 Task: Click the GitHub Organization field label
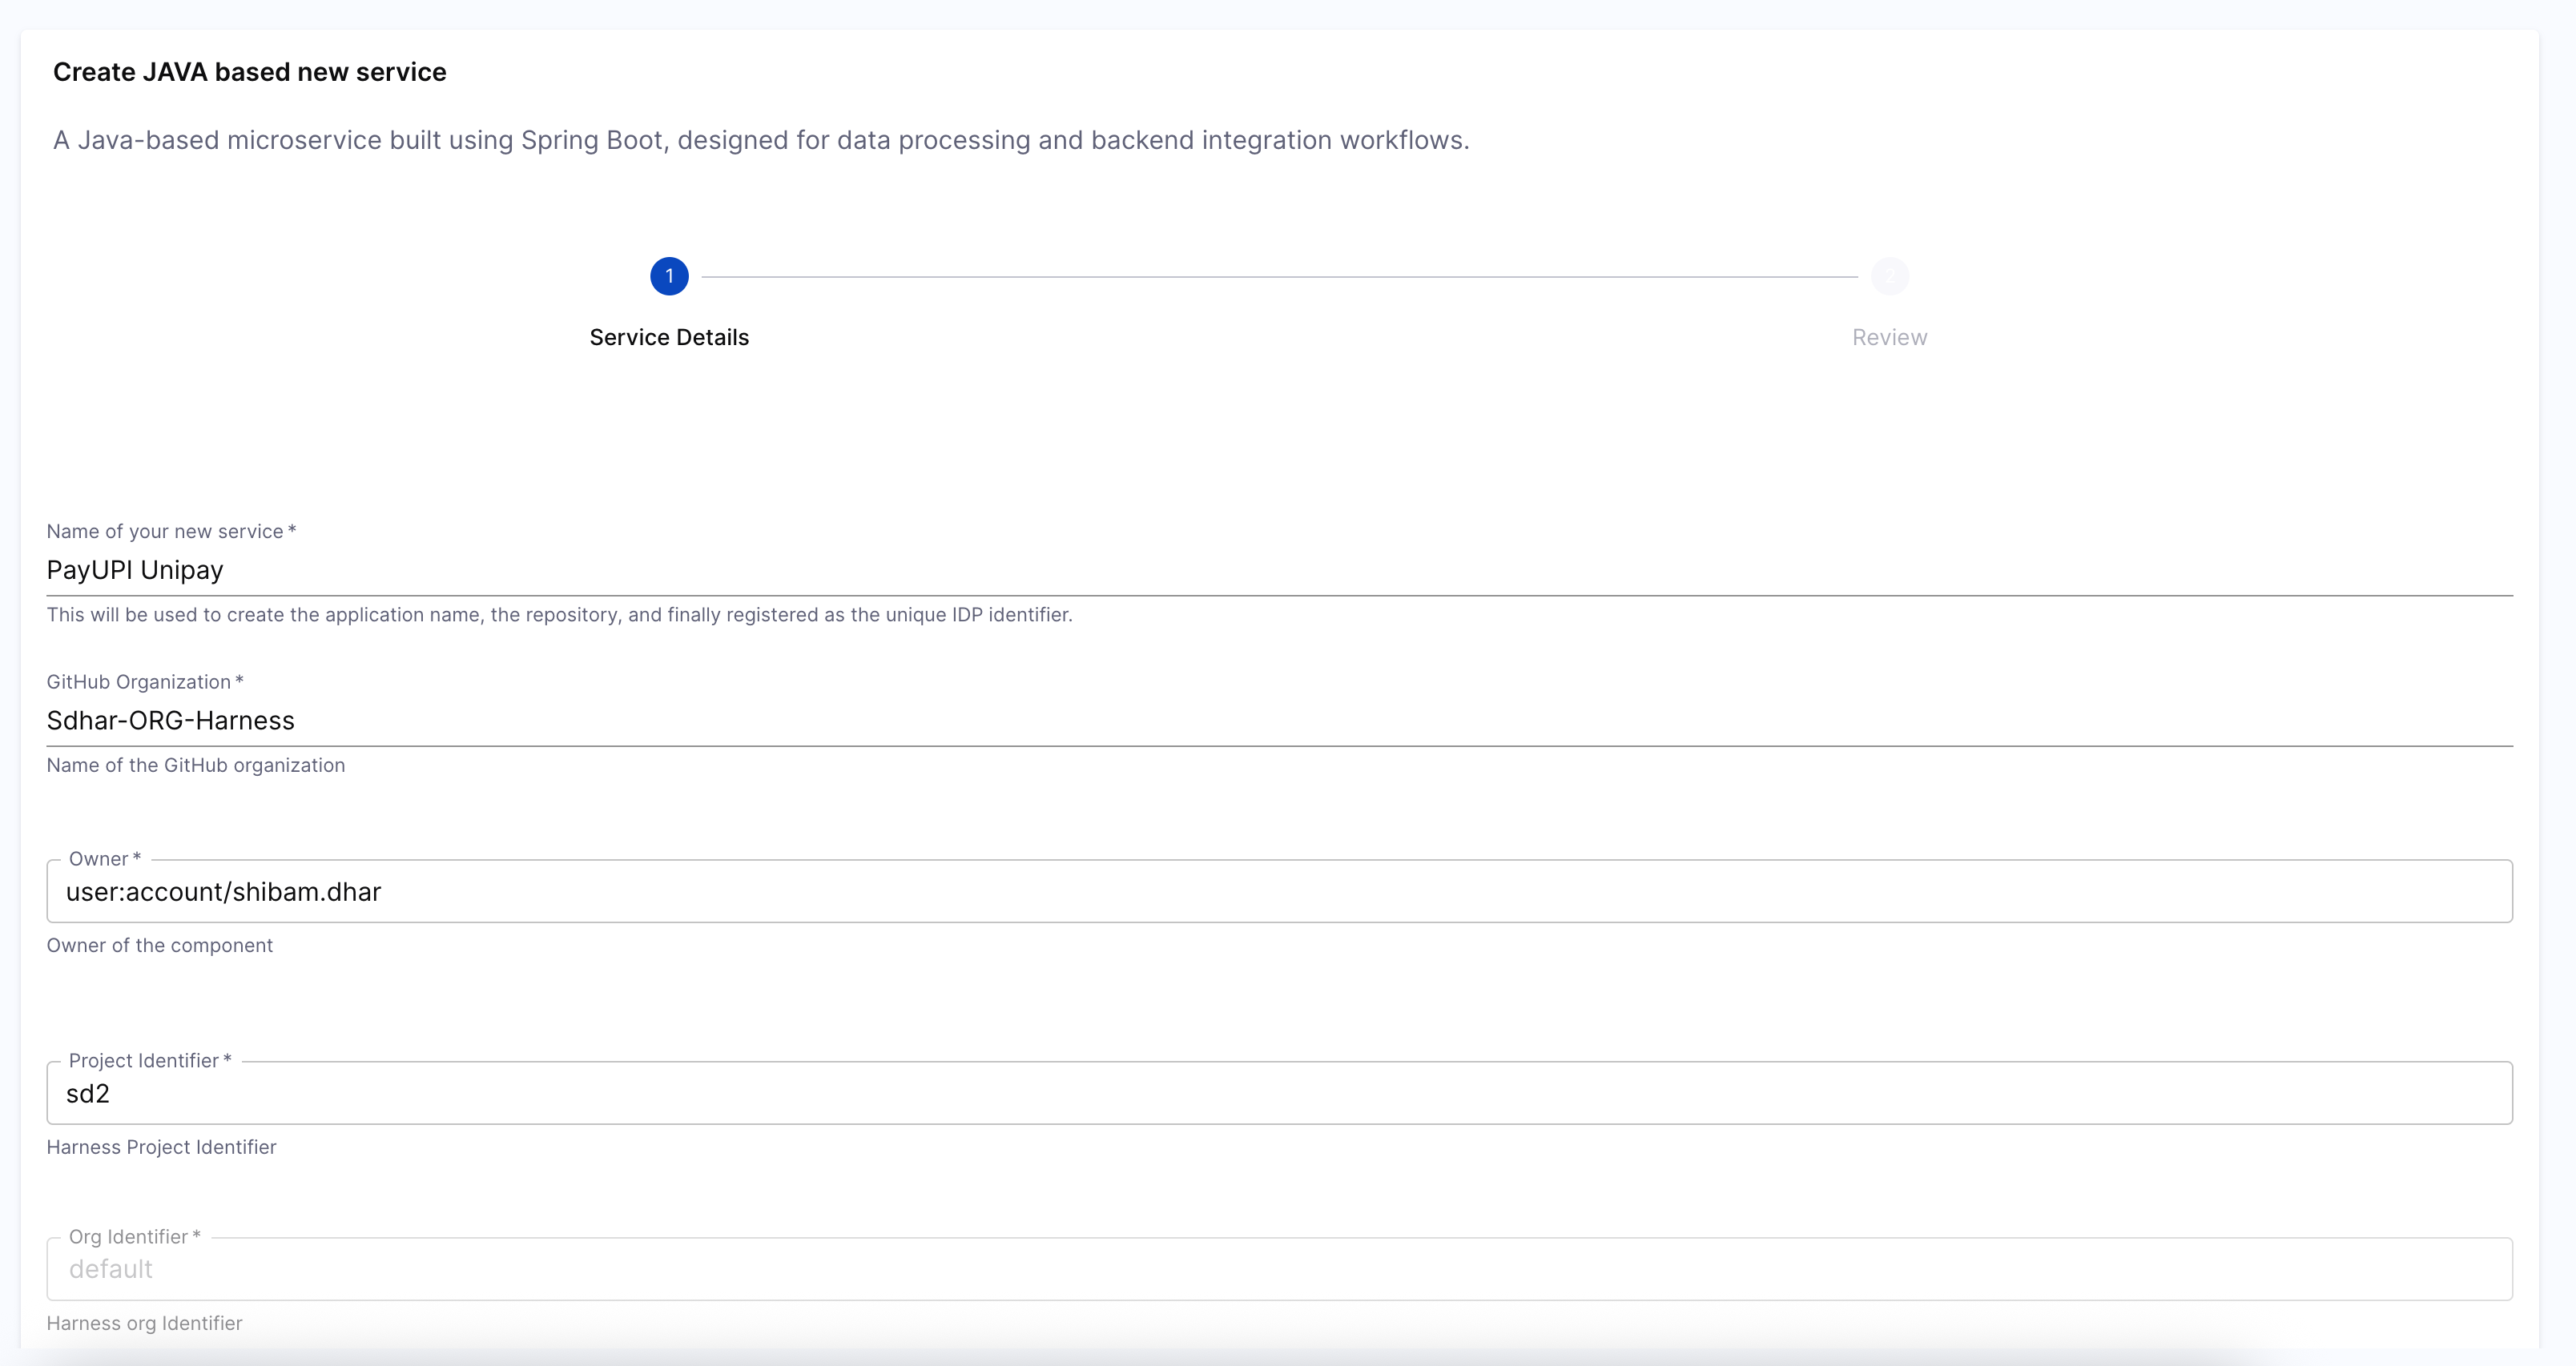(x=144, y=681)
